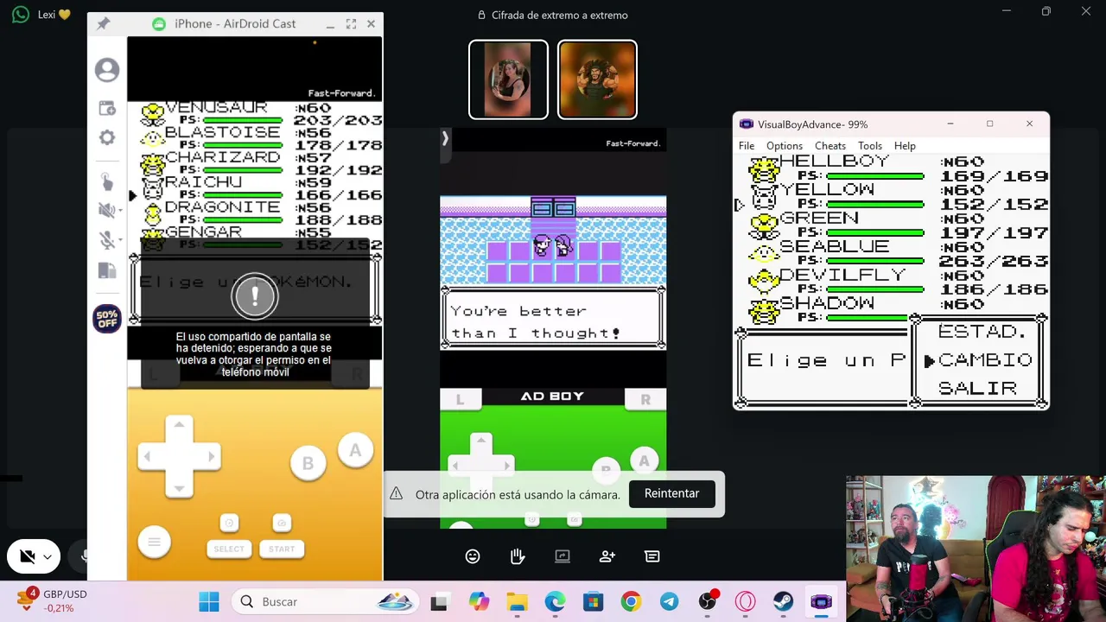The height and width of the screenshot is (622, 1106).
Task: Click the screen rotation/device icon in AirDroid sidebar
Action: (107, 270)
